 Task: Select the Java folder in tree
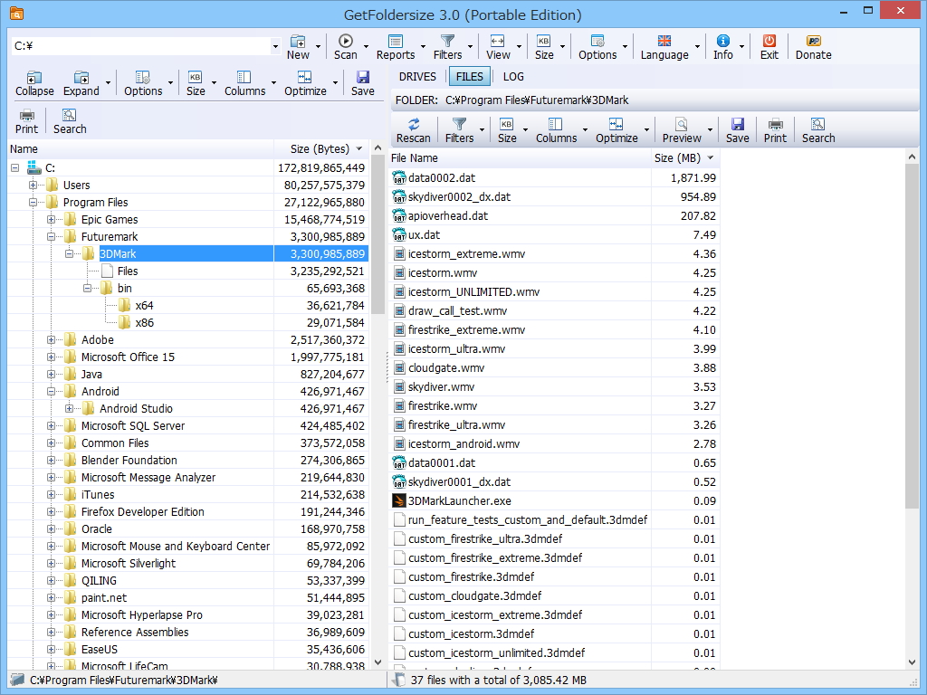point(91,374)
